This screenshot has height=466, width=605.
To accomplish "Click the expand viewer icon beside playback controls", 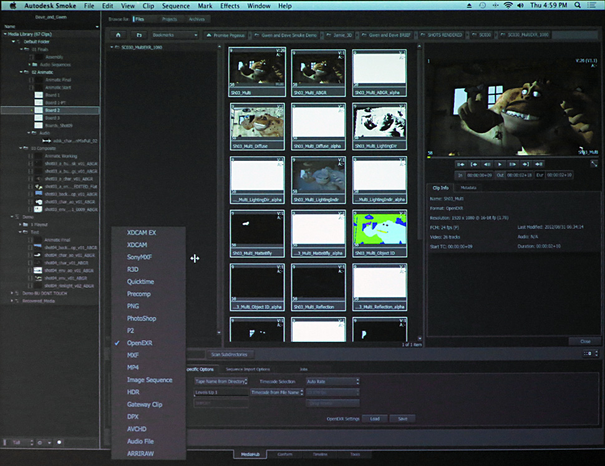I will tap(594, 164).
